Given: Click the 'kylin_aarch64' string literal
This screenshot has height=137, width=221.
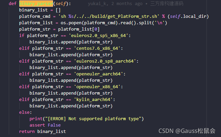Looking at the screenshot, I should coord(93,99).
